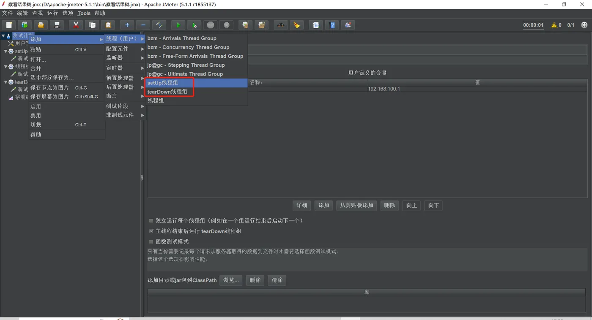Click the 00:00:01 elapsed time display
This screenshot has width=592, height=320.
(533, 25)
